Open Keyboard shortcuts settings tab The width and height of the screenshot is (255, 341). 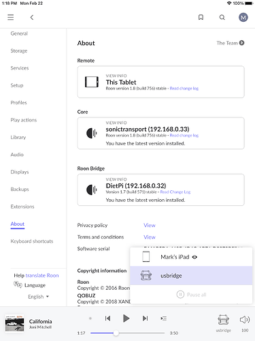click(x=32, y=241)
